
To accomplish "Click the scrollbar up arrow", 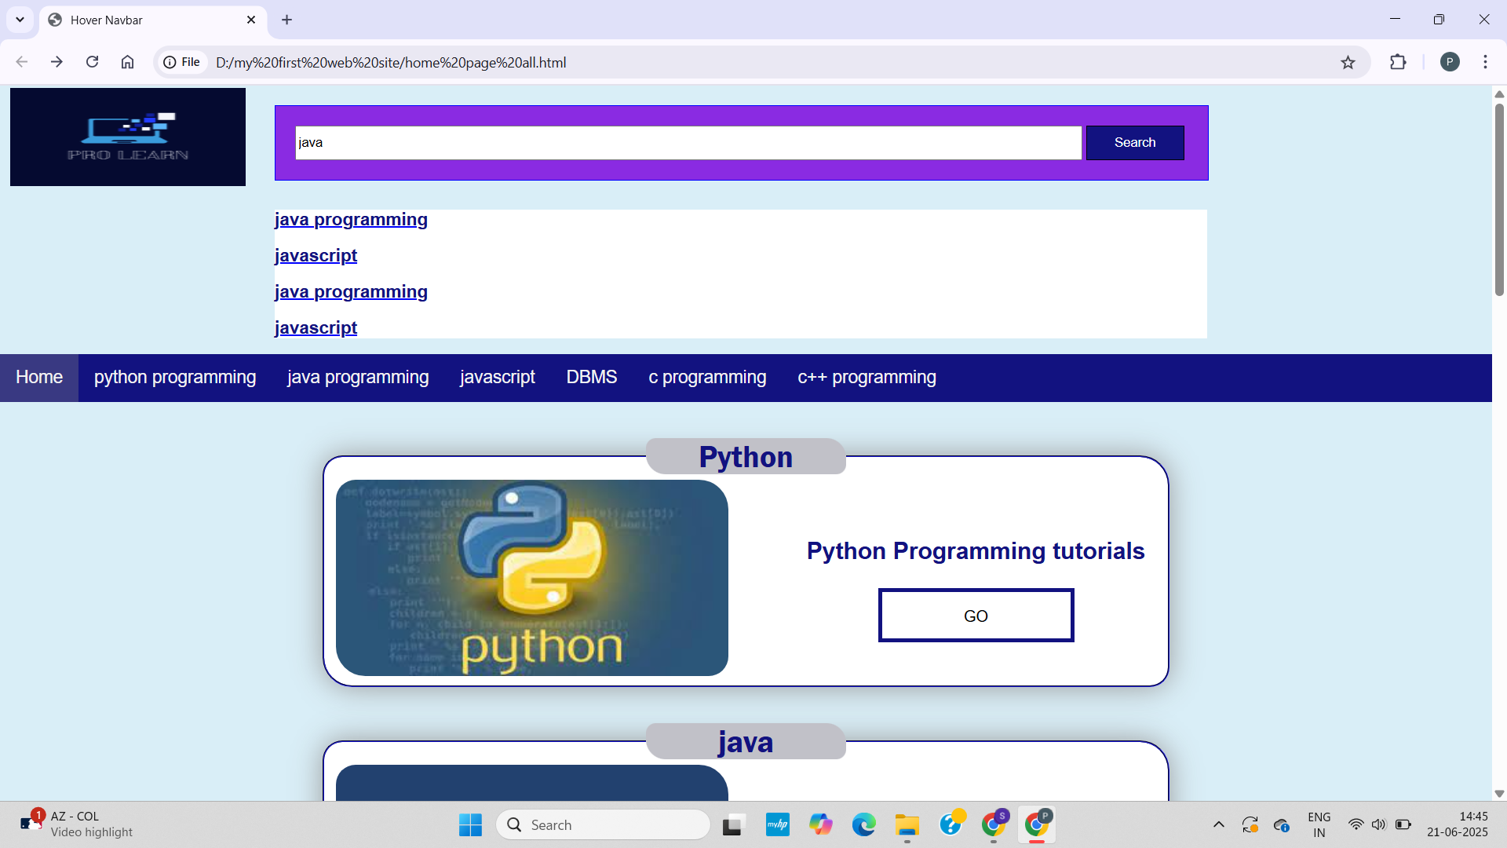I will click(1499, 94).
